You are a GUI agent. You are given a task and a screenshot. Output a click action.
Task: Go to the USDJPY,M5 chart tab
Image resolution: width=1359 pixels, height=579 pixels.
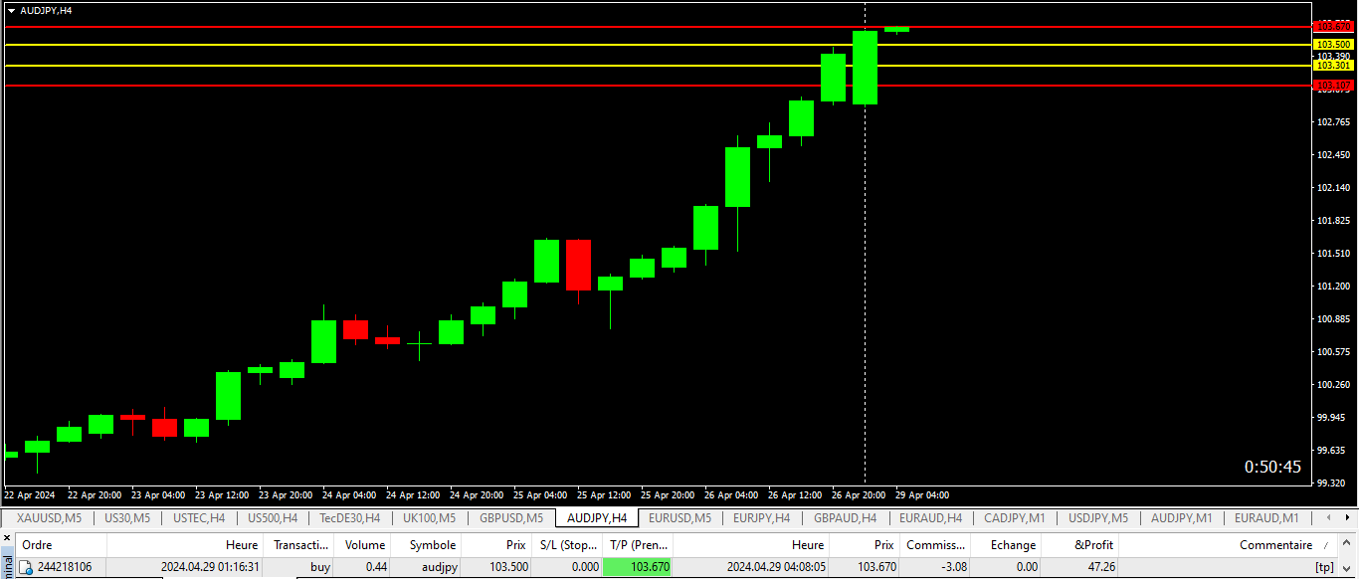1098,518
